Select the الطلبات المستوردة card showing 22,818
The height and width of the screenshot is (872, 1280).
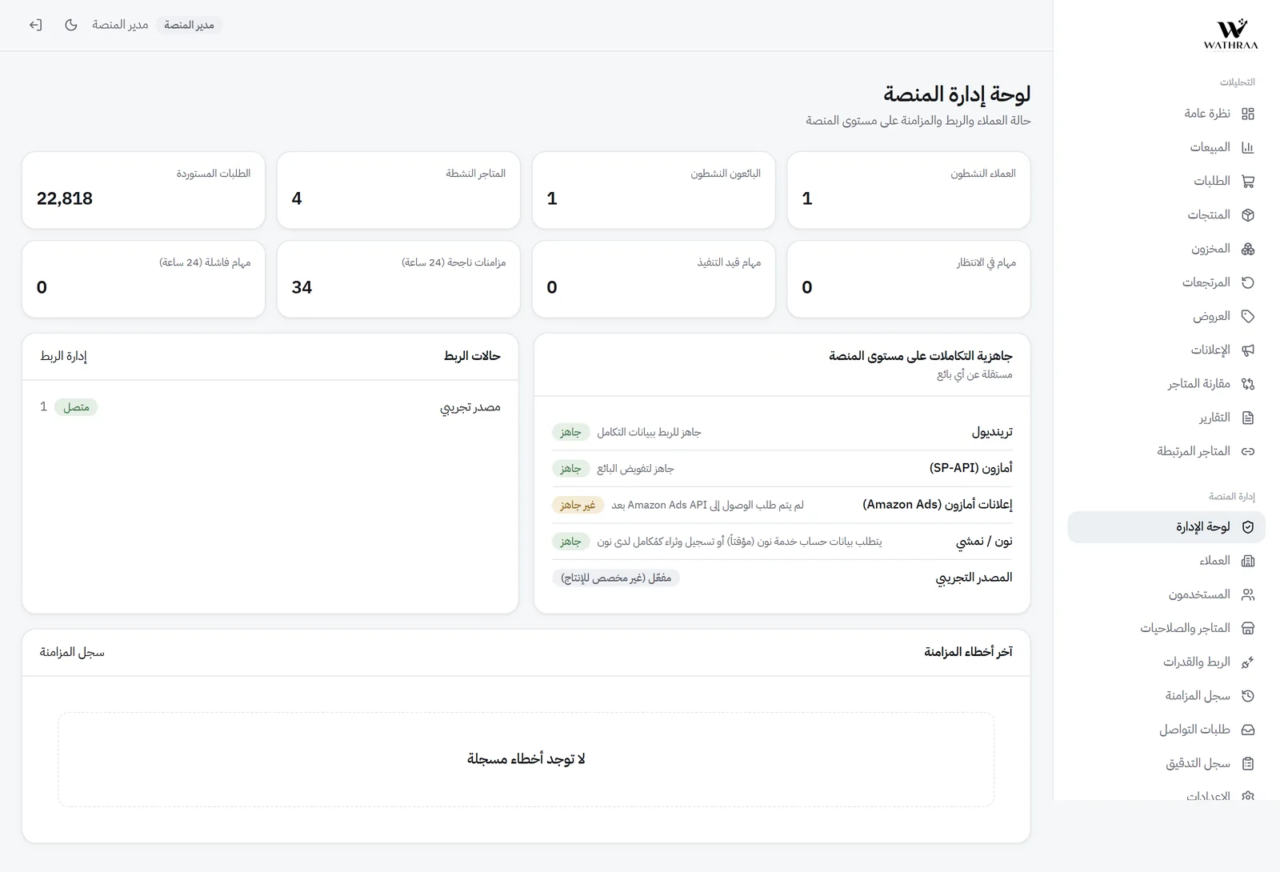143,190
